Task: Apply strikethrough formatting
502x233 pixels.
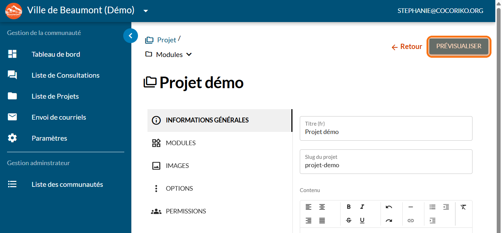Action: [x=349, y=220]
